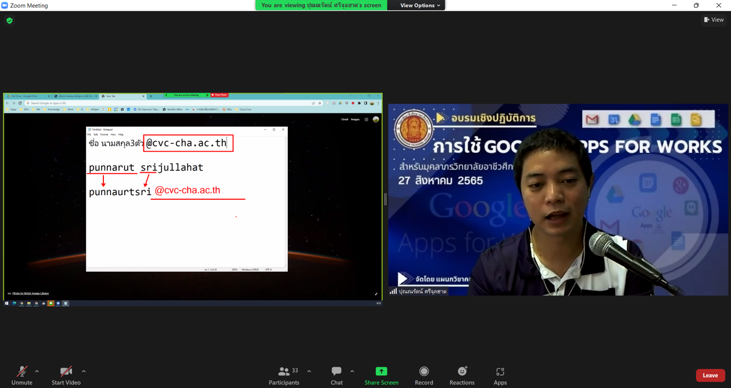Open the Format menu in Notepad
Image resolution: width=731 pixels, height=388 pixels.
105,135
